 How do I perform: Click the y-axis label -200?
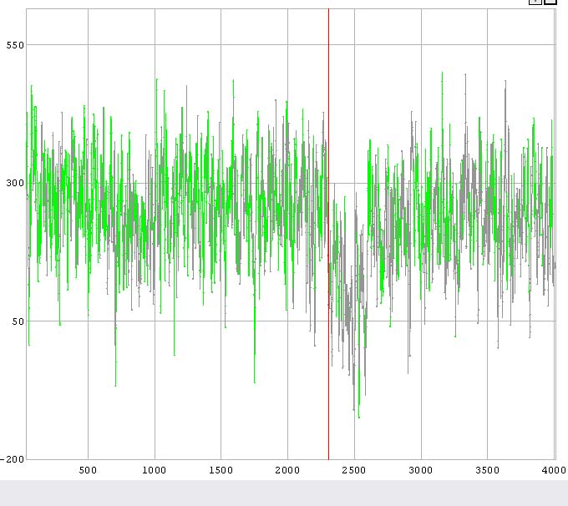tap(13, 459)
